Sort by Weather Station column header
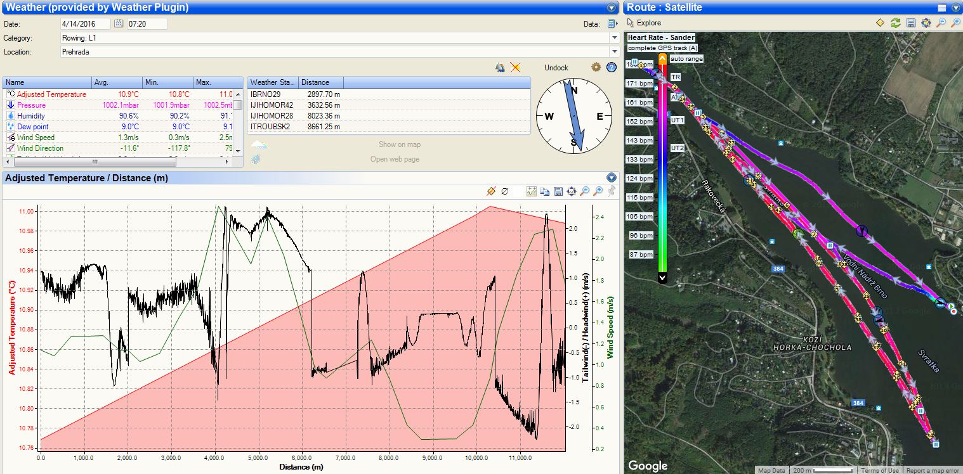Image resolution: width=963 pixels, height=474 pixels. click(272, 82)
